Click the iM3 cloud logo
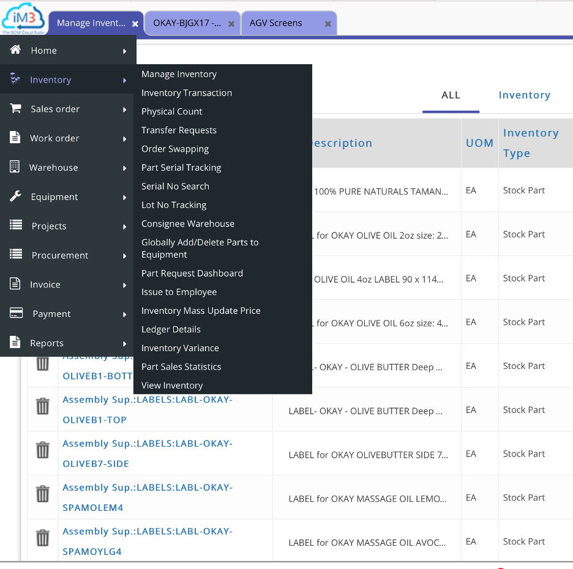The image size is (573, 569). tap(23, 18)
